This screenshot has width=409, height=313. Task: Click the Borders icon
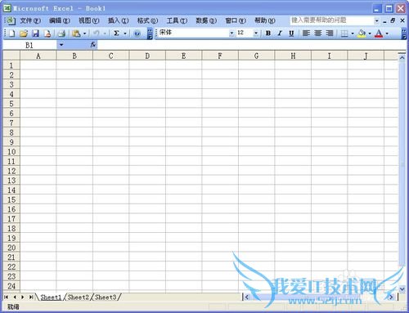pyautogui.click(x=344, y=34)
